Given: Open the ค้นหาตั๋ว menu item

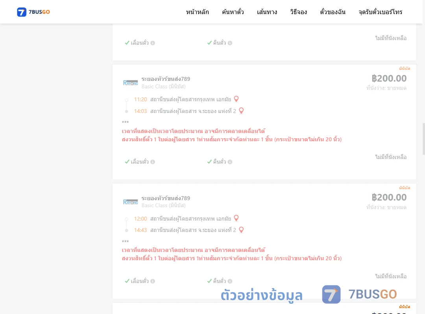Looking at the screenshot, I should (x=233, y=12).
